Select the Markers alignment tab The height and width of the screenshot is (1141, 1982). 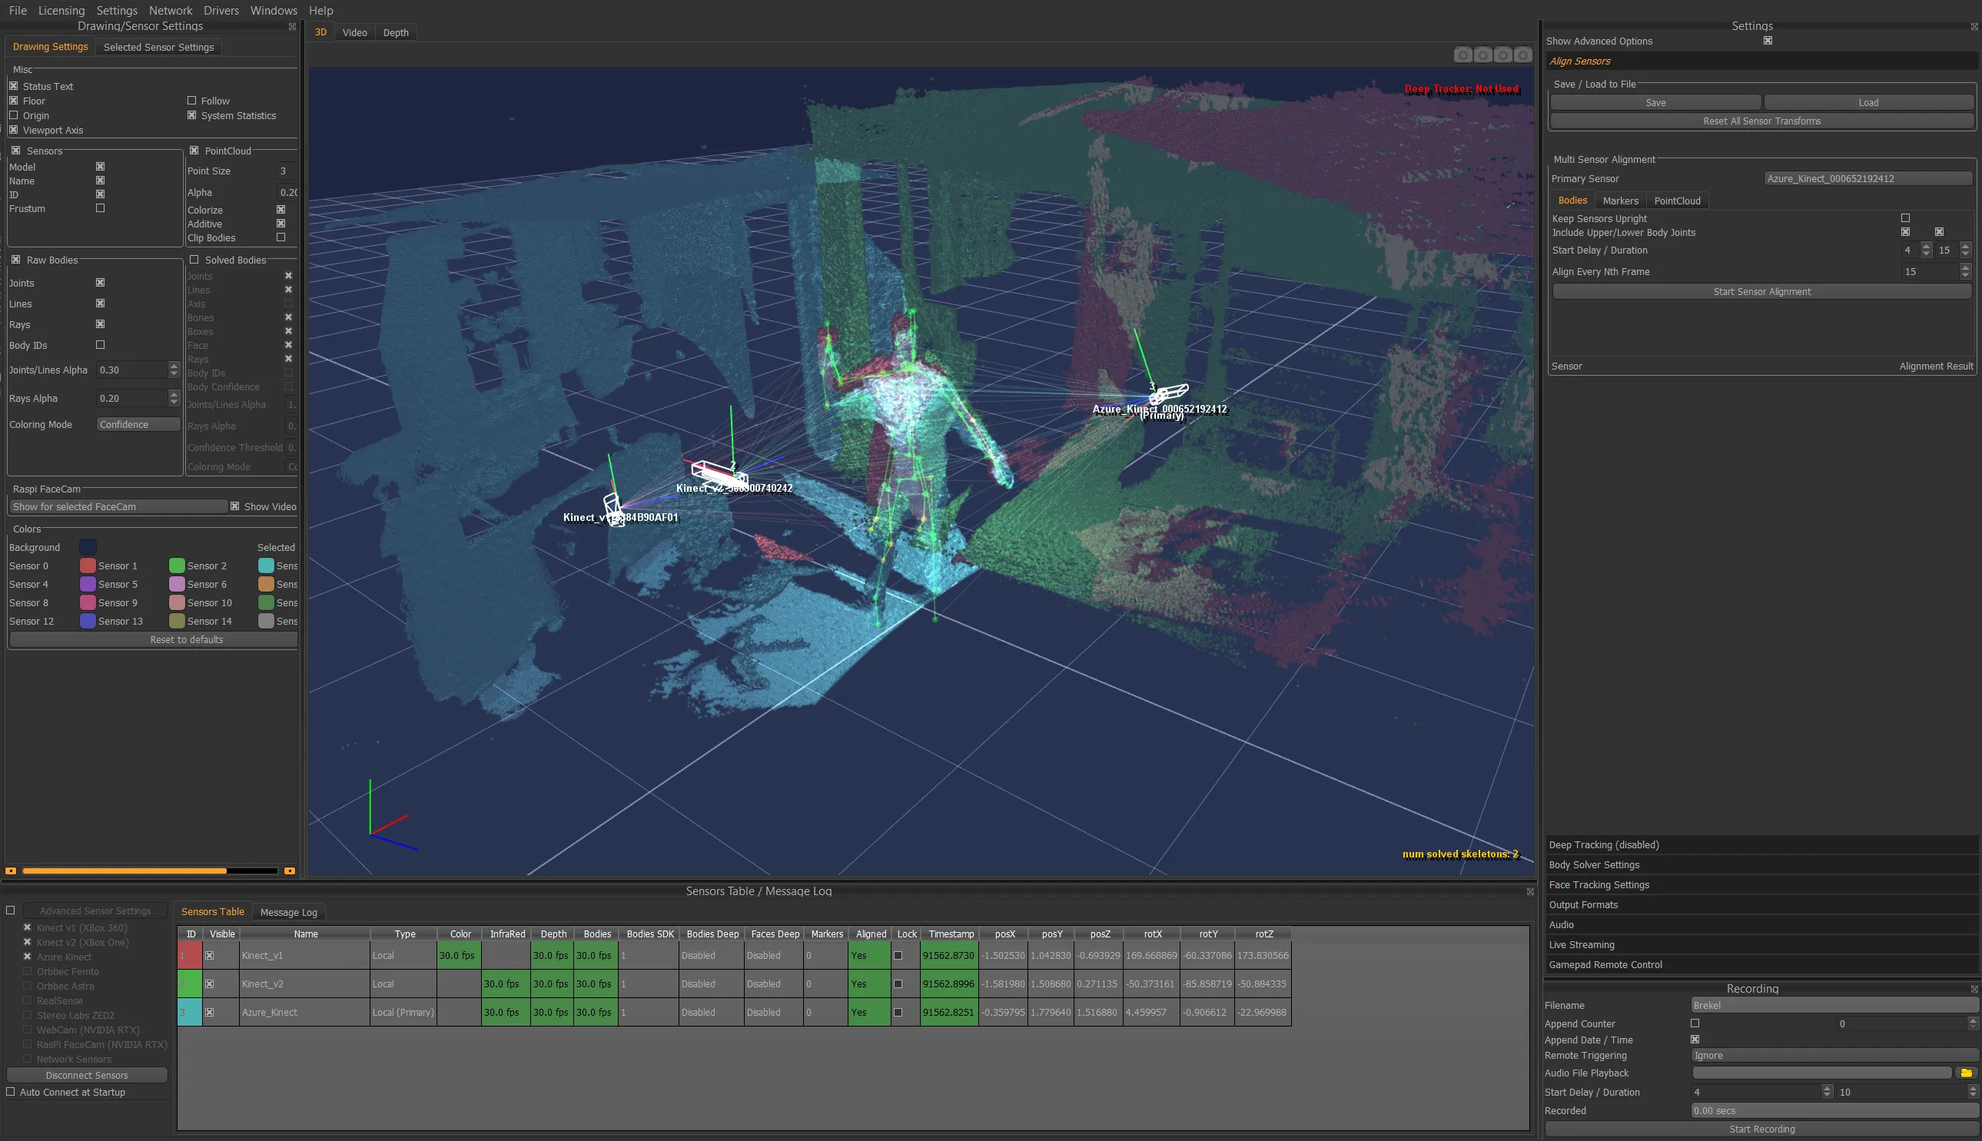[1620, 201]
